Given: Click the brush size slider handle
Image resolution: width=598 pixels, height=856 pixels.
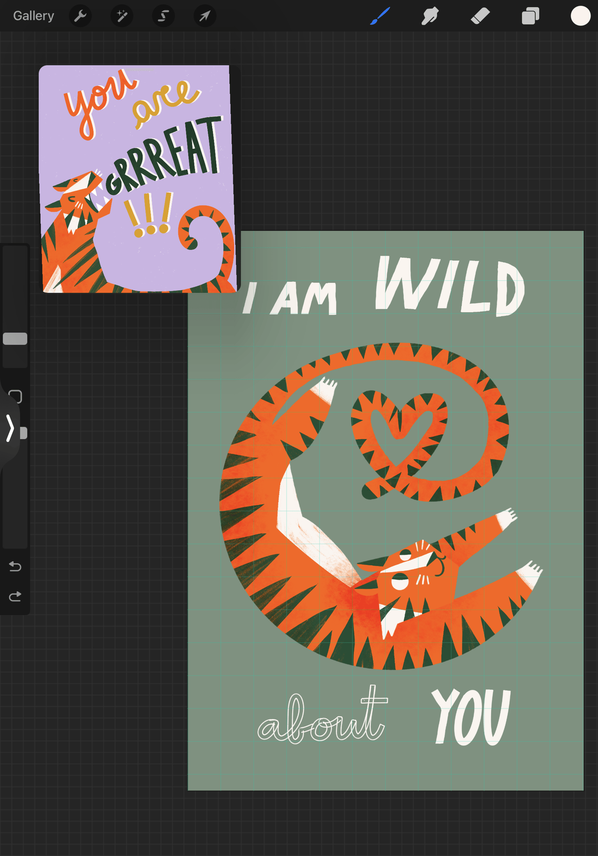Looking at the screenshot, I should 15,339.
